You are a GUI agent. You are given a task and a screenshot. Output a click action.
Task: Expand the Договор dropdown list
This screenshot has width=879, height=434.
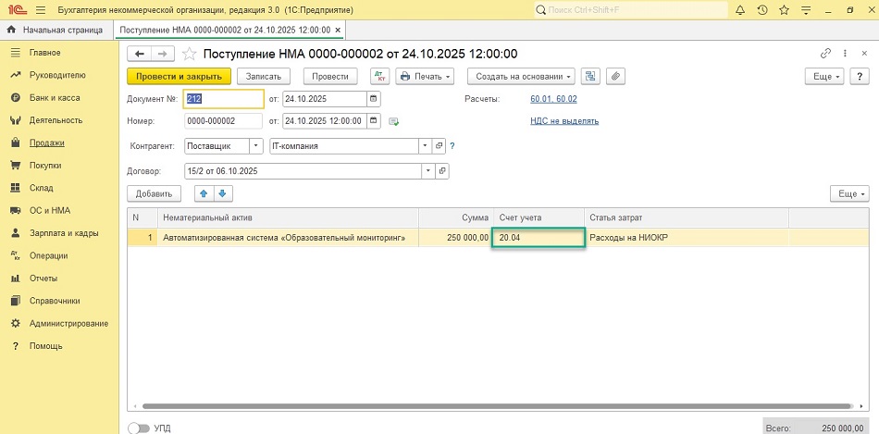pyautogui.click(x=427, y=171)
